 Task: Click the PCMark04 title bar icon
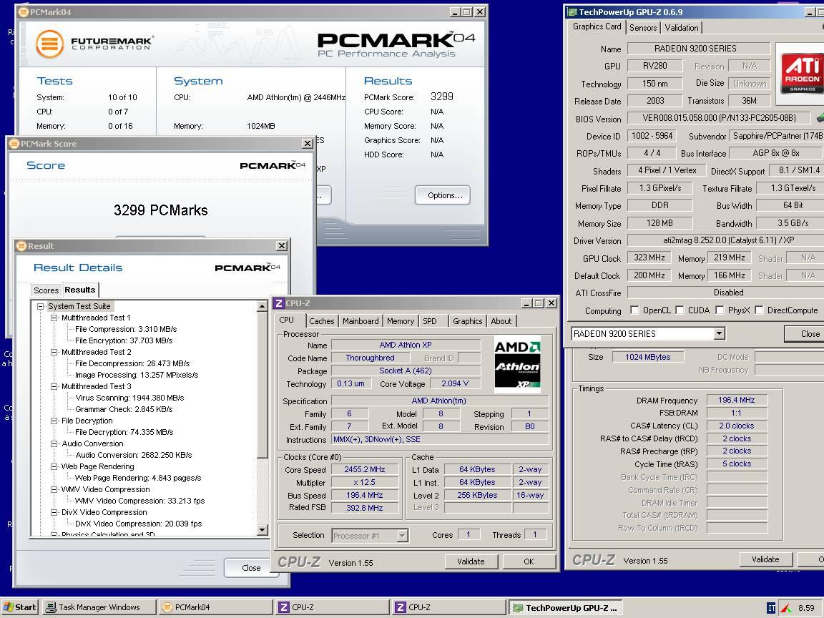tap(24, 12)
